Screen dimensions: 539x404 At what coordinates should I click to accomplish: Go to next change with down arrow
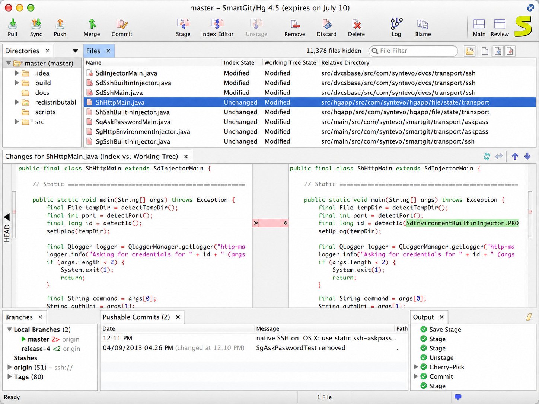coord(527,156)
